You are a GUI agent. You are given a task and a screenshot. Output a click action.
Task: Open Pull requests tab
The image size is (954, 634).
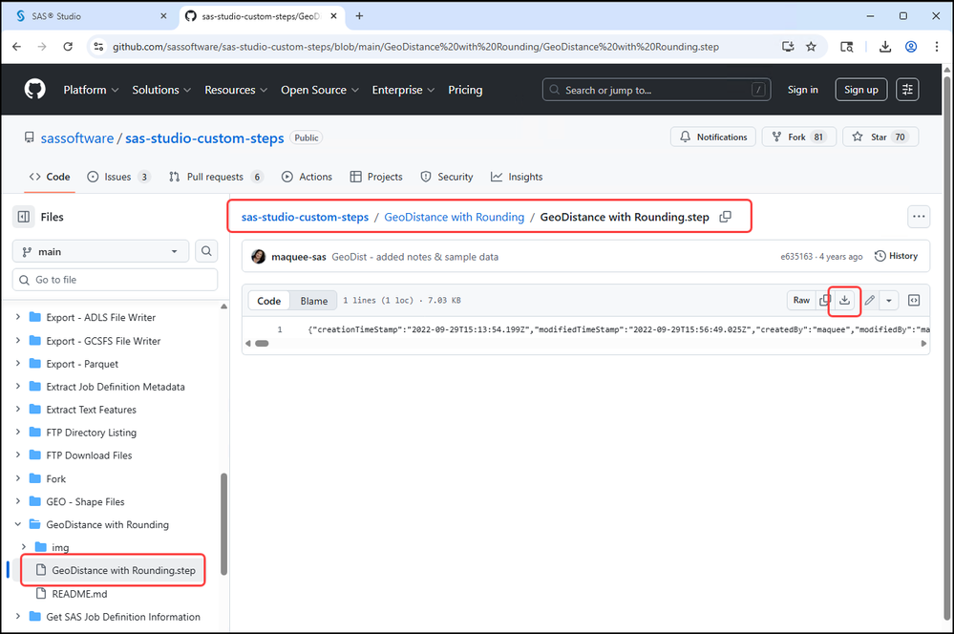(216, 177)
